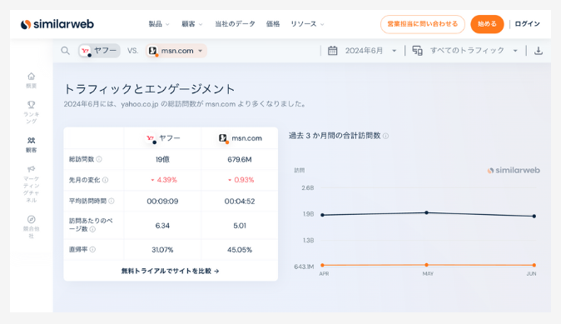Click 無料トライアルでサイトを比較 link
Screen dimensions: 561x324
click(x=171, y=271)
